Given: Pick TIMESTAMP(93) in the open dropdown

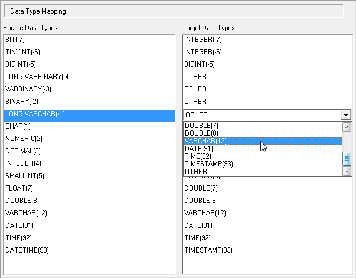Looking at the screenshot, I should (209, 164).
